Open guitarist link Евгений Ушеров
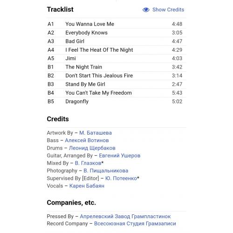 (x=120, y=156)
